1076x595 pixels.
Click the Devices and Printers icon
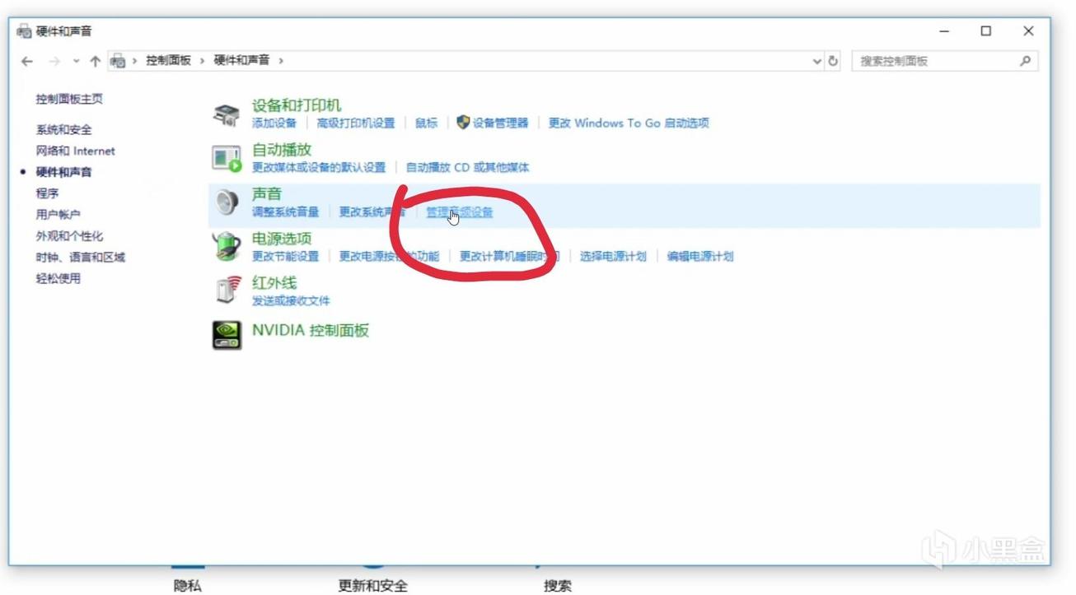[x=226, y=114]
